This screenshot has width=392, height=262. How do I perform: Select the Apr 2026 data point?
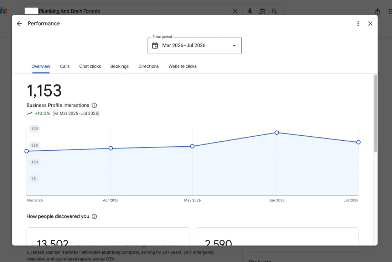111,148
